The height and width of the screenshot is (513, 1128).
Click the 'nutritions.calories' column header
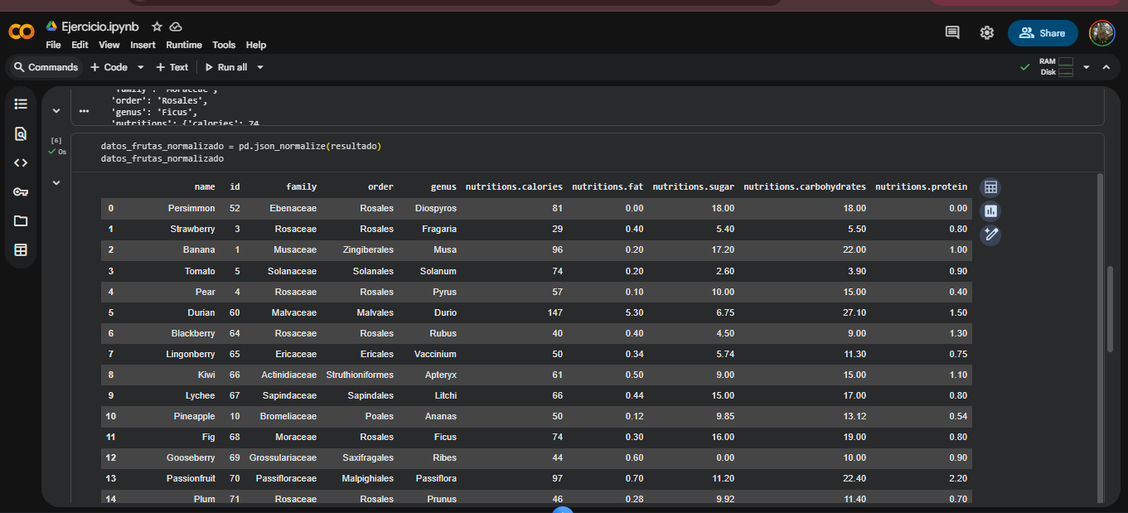tap(514, 187)
